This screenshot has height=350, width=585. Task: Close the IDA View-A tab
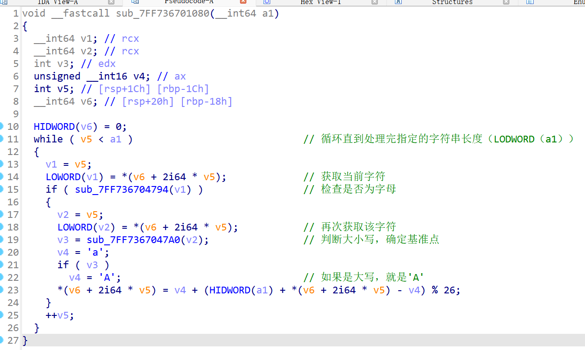(x=111, y=3)
